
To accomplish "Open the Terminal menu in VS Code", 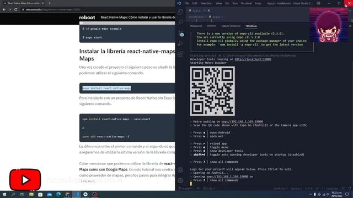I will (x=247, y=3).
